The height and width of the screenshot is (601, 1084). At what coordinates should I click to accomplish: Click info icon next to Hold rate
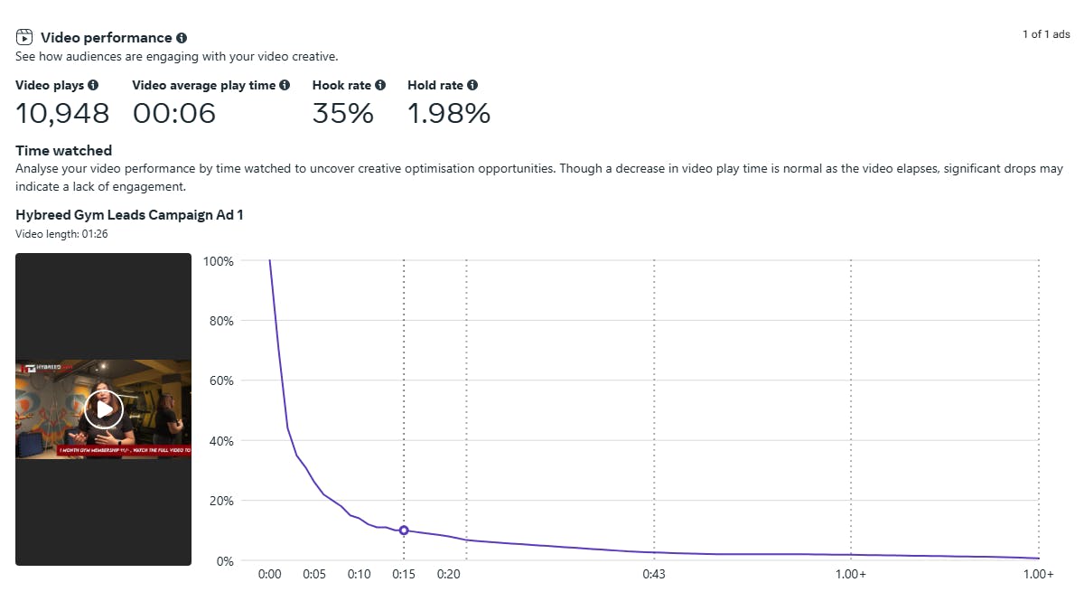472,85
